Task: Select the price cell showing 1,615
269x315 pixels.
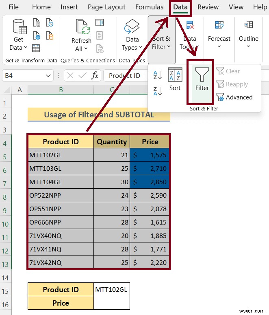Action: pyautogui.click(x=150, y=222)
